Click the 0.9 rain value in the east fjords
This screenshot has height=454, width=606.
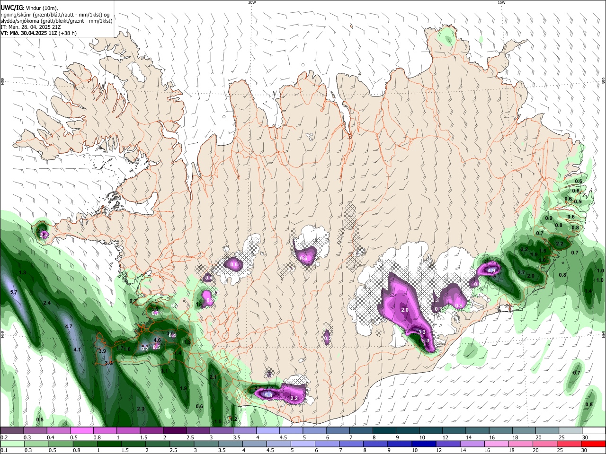[549, 218]
